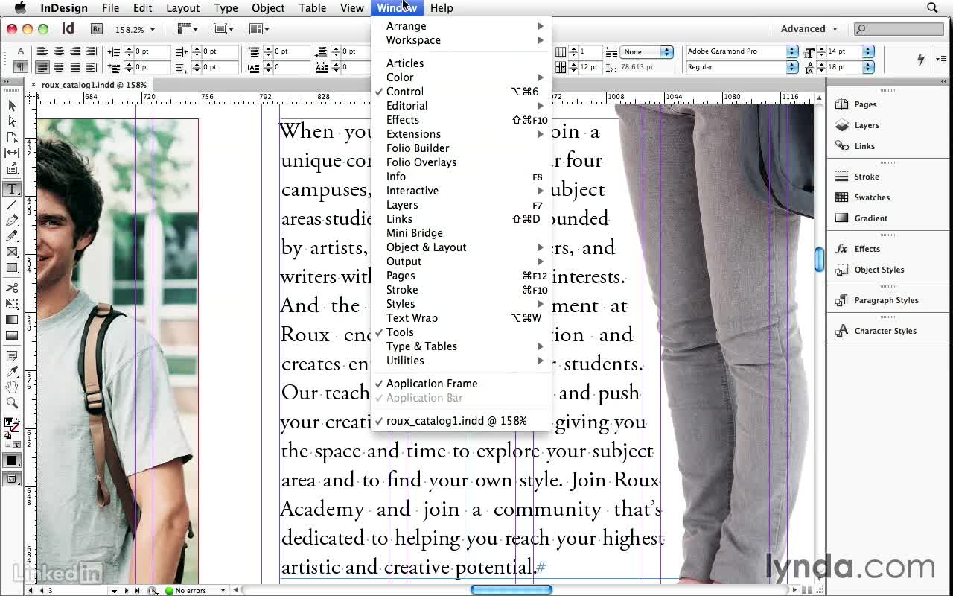
Task: Open the Advanced workspace switcher
Action: (809, 29)
